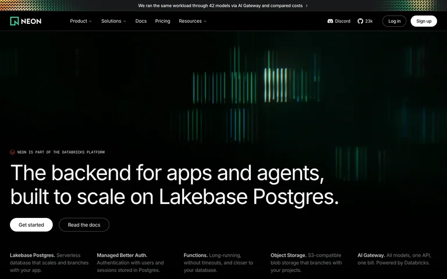Select the Managed Better Auth feature text

pyautogui.click(x=130, y=263)
